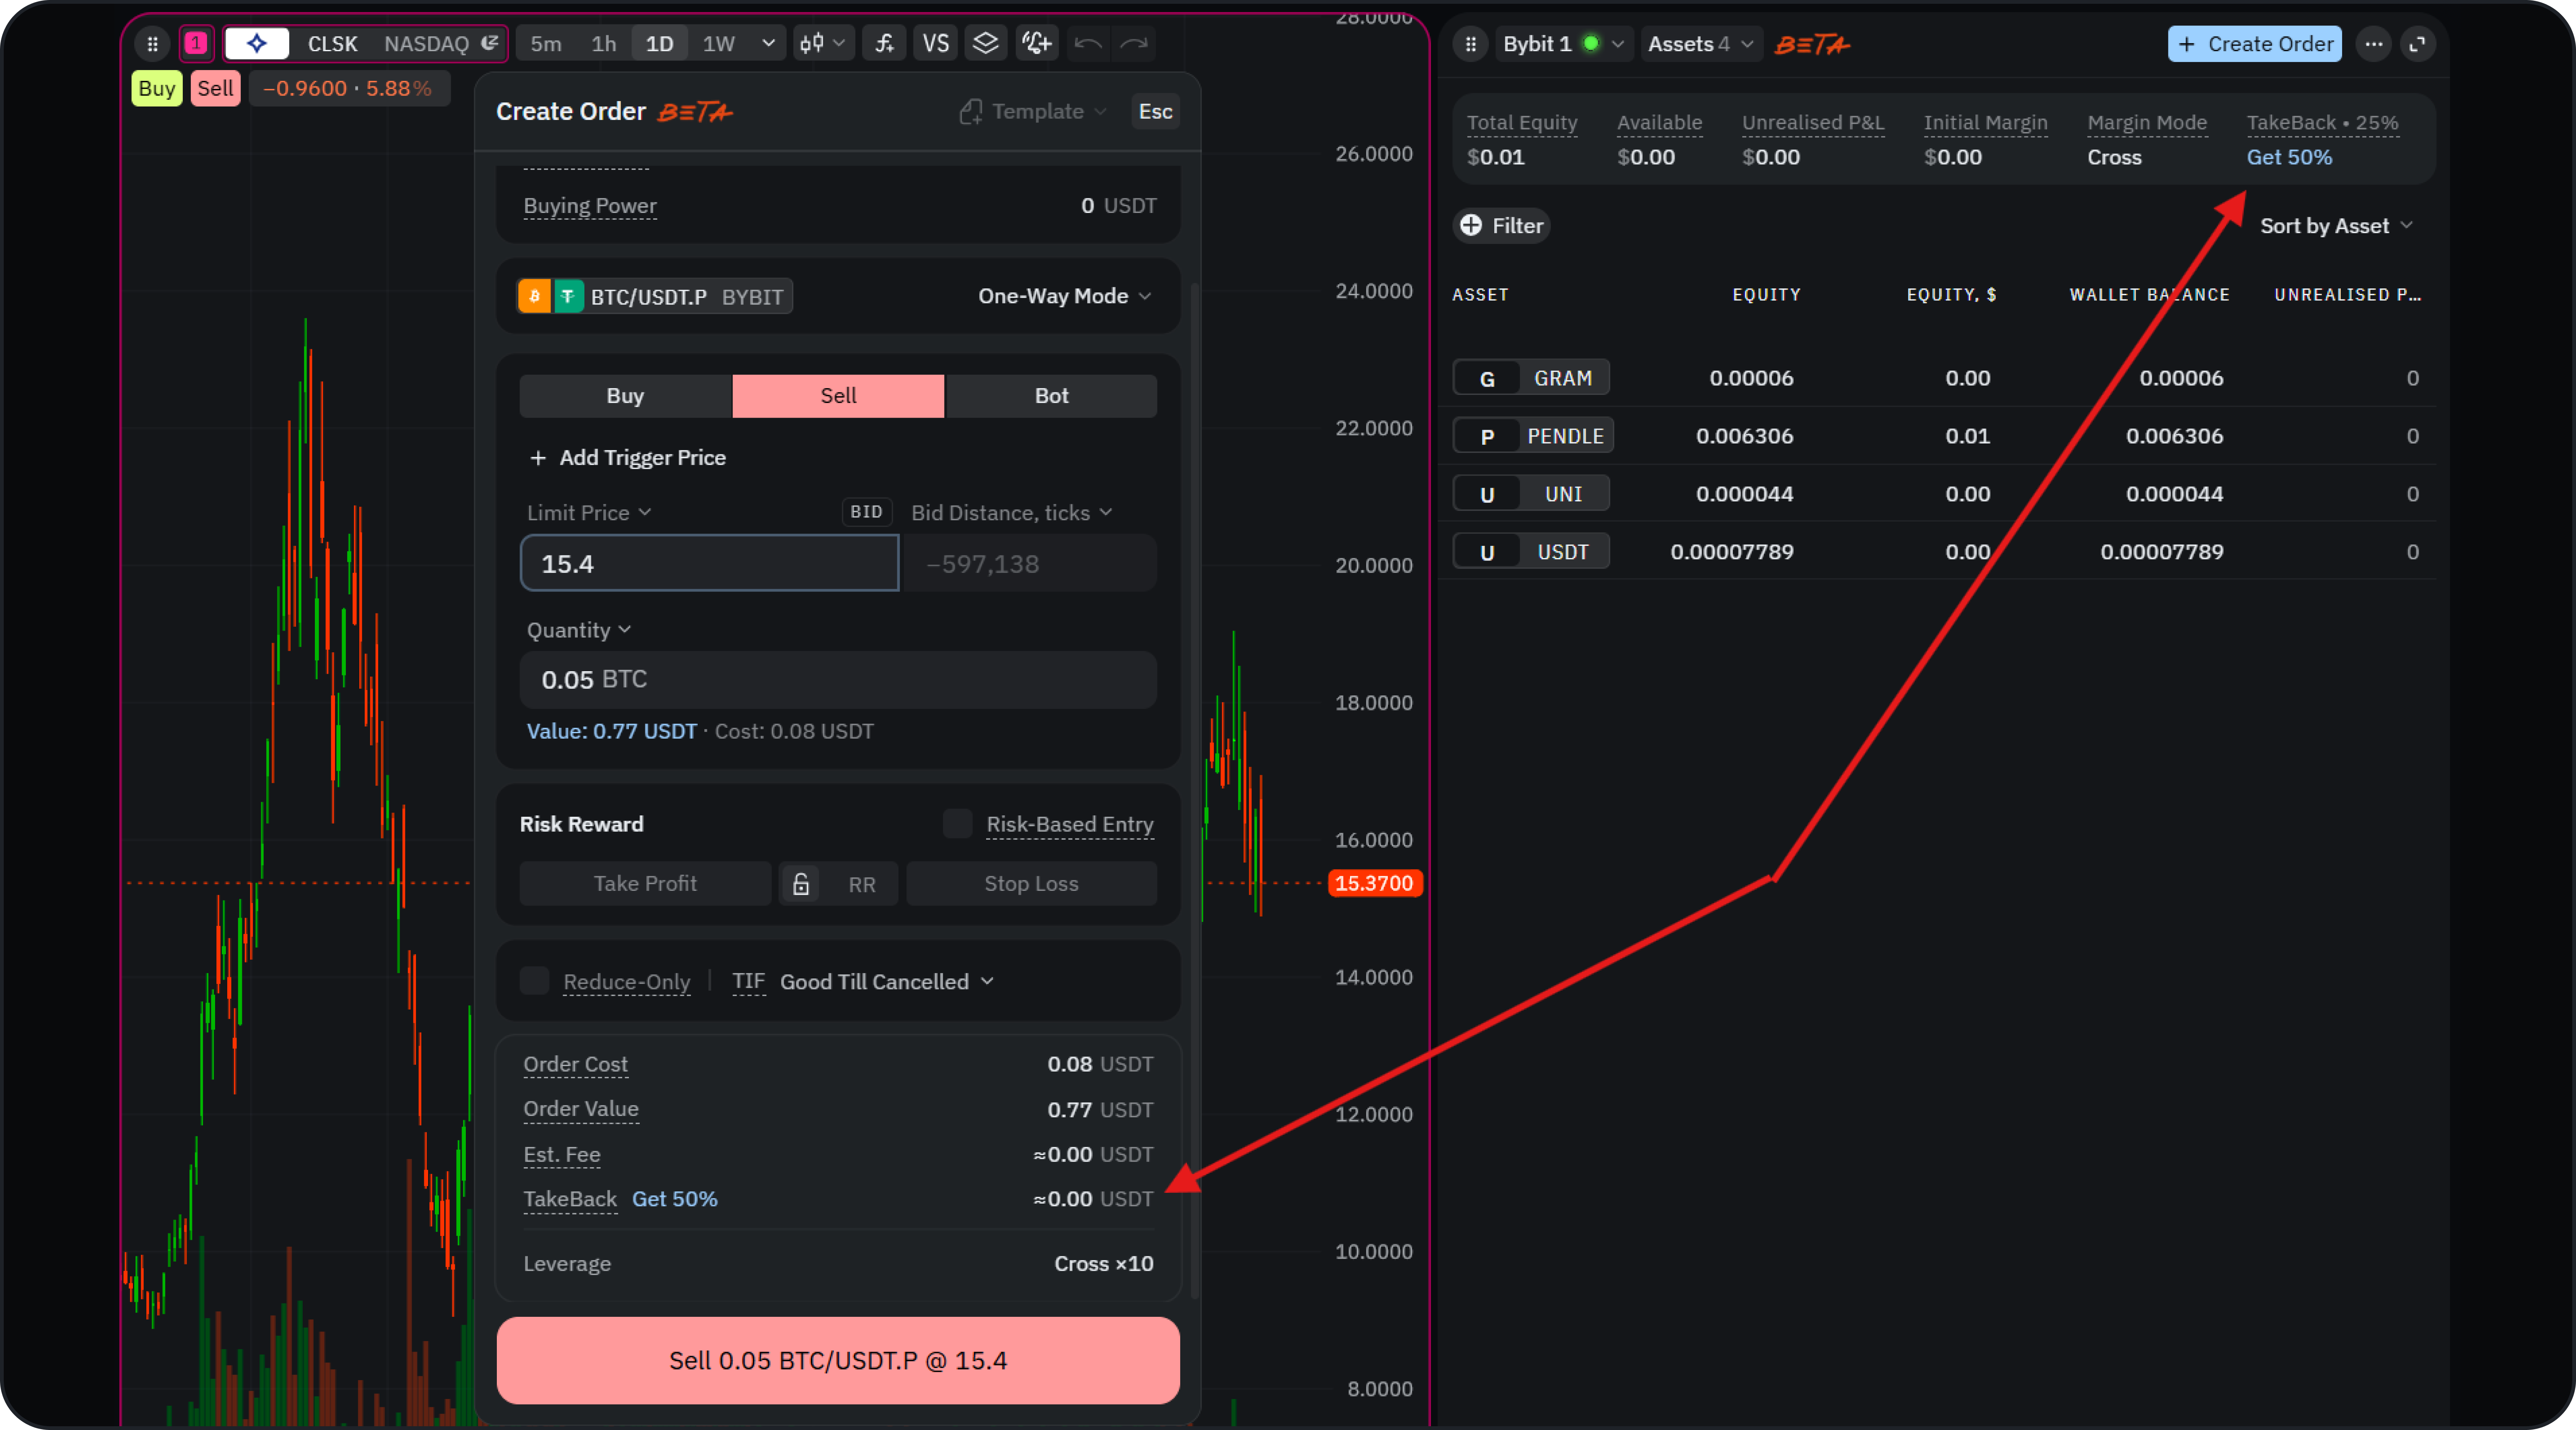This screenshot has width=2576, height=1430.
Task: Open the Quantity unit dropdown
Action: [579, 630]
